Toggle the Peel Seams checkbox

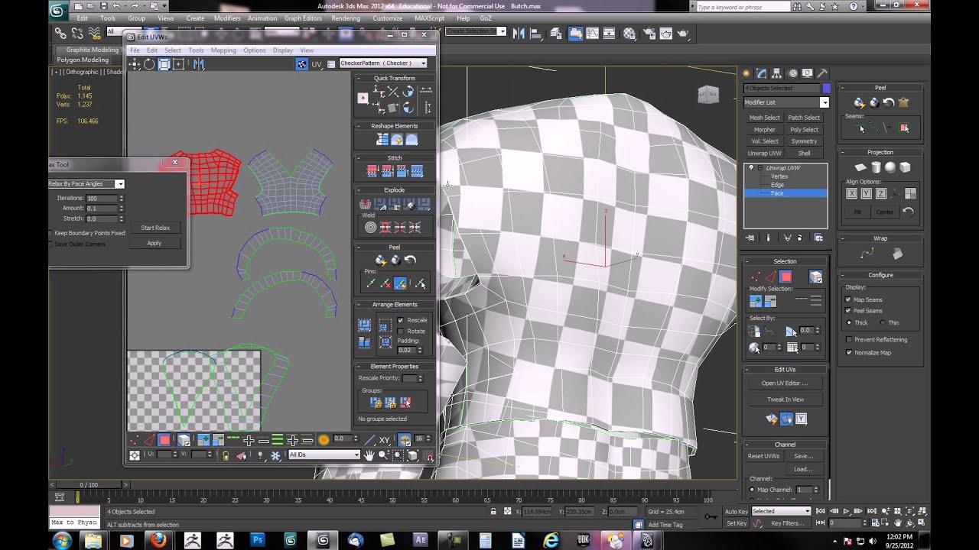[848, 311]
